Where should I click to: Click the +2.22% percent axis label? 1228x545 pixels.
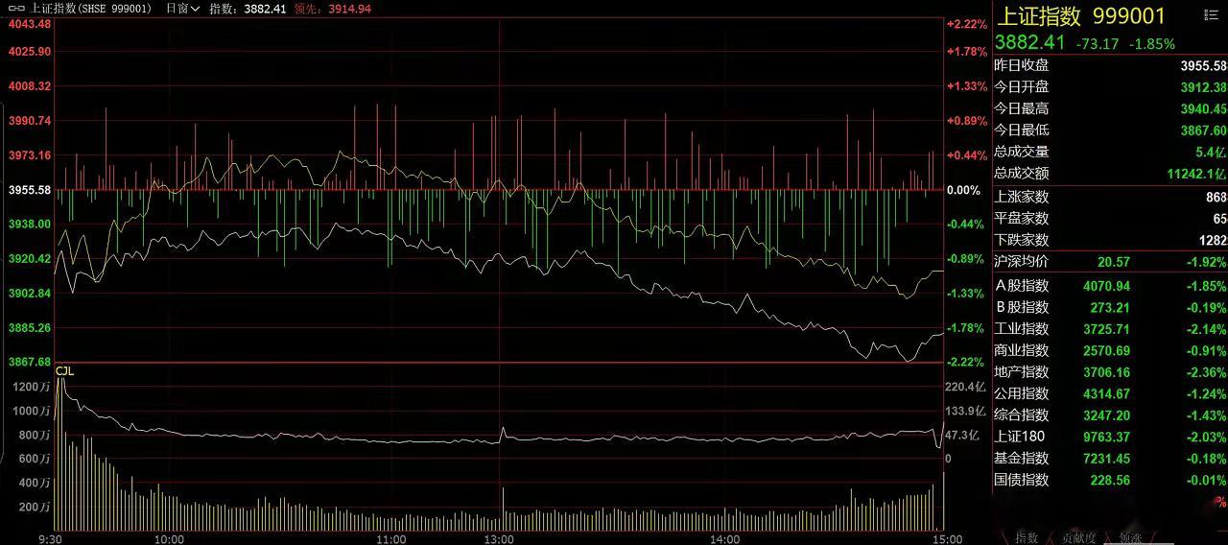[x=966, y=24]
